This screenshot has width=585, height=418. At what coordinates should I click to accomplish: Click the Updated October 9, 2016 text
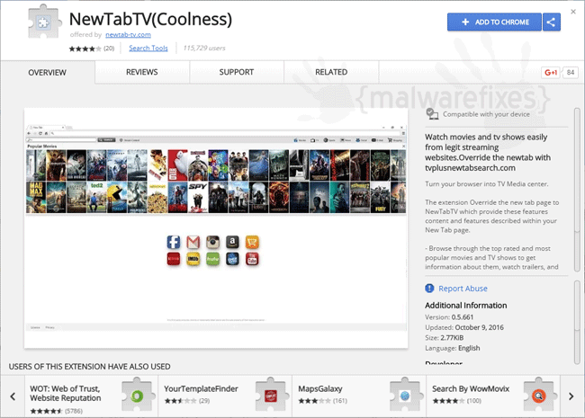464,327
